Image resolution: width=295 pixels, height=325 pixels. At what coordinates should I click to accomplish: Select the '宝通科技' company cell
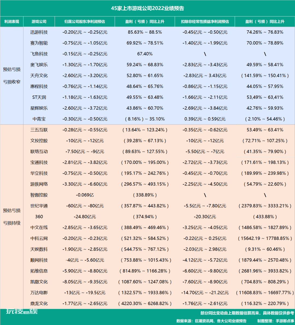(x=39, y=162)
